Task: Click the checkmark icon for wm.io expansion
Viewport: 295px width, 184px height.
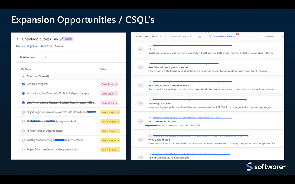Action: (x=140, y=140)
